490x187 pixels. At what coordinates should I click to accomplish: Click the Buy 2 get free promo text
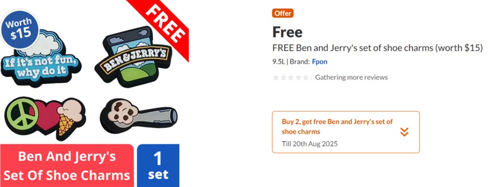[337, 126]
